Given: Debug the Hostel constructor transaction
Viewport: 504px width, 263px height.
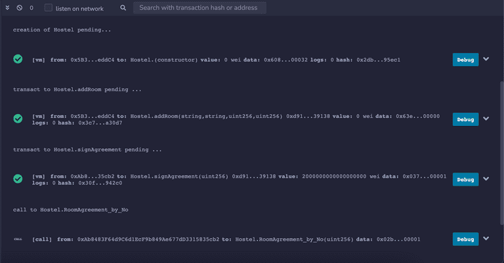Looking at the screenshot, I should pyautogui.click(x=465, y=60).
